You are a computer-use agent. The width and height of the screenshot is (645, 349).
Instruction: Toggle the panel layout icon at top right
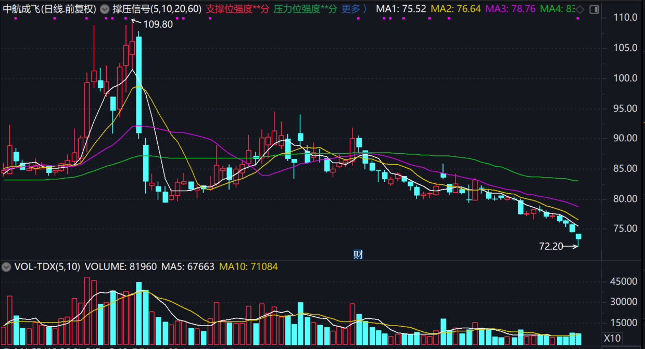(x=594, y=9)
